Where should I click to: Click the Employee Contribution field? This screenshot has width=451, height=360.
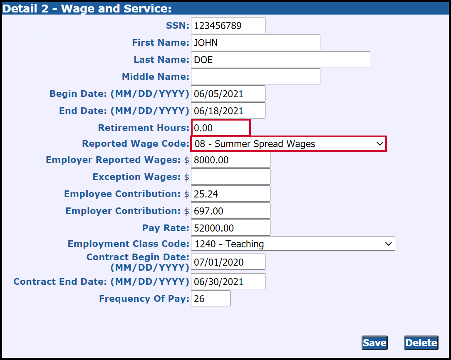(230, 194)
